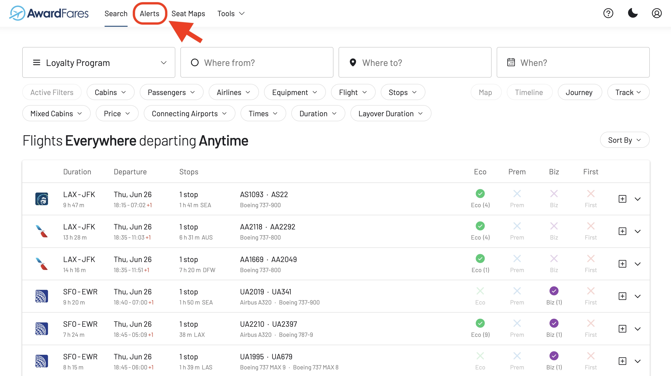Open the Cabins filter dropdown

click(x=110, y=92)
